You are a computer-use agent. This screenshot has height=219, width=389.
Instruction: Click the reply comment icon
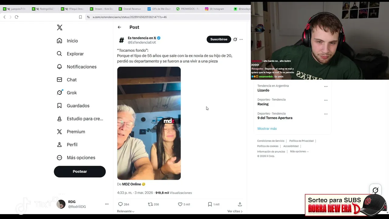point(120,204)
